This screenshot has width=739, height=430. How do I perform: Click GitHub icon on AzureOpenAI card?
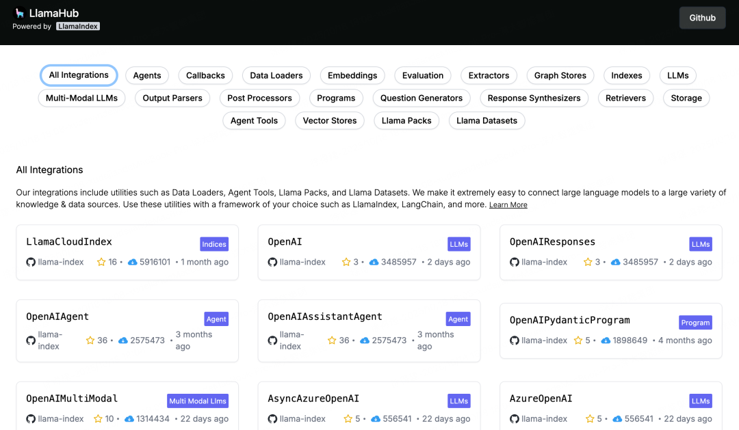click(514, 419)
